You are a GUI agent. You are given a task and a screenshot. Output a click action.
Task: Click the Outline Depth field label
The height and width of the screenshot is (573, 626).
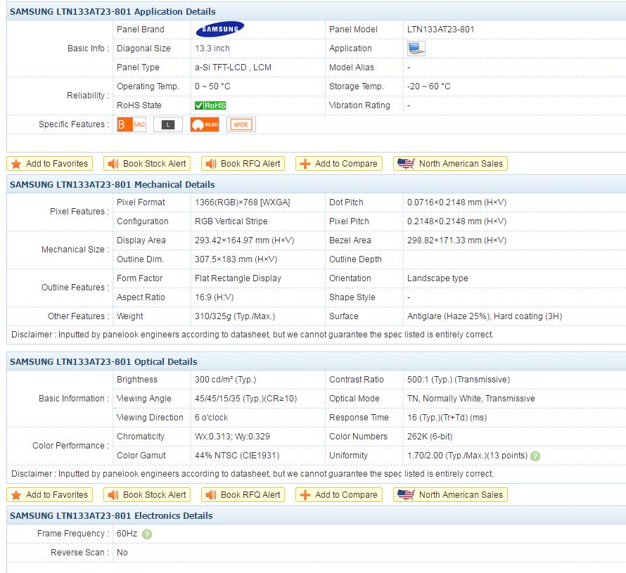coord(355,259)
